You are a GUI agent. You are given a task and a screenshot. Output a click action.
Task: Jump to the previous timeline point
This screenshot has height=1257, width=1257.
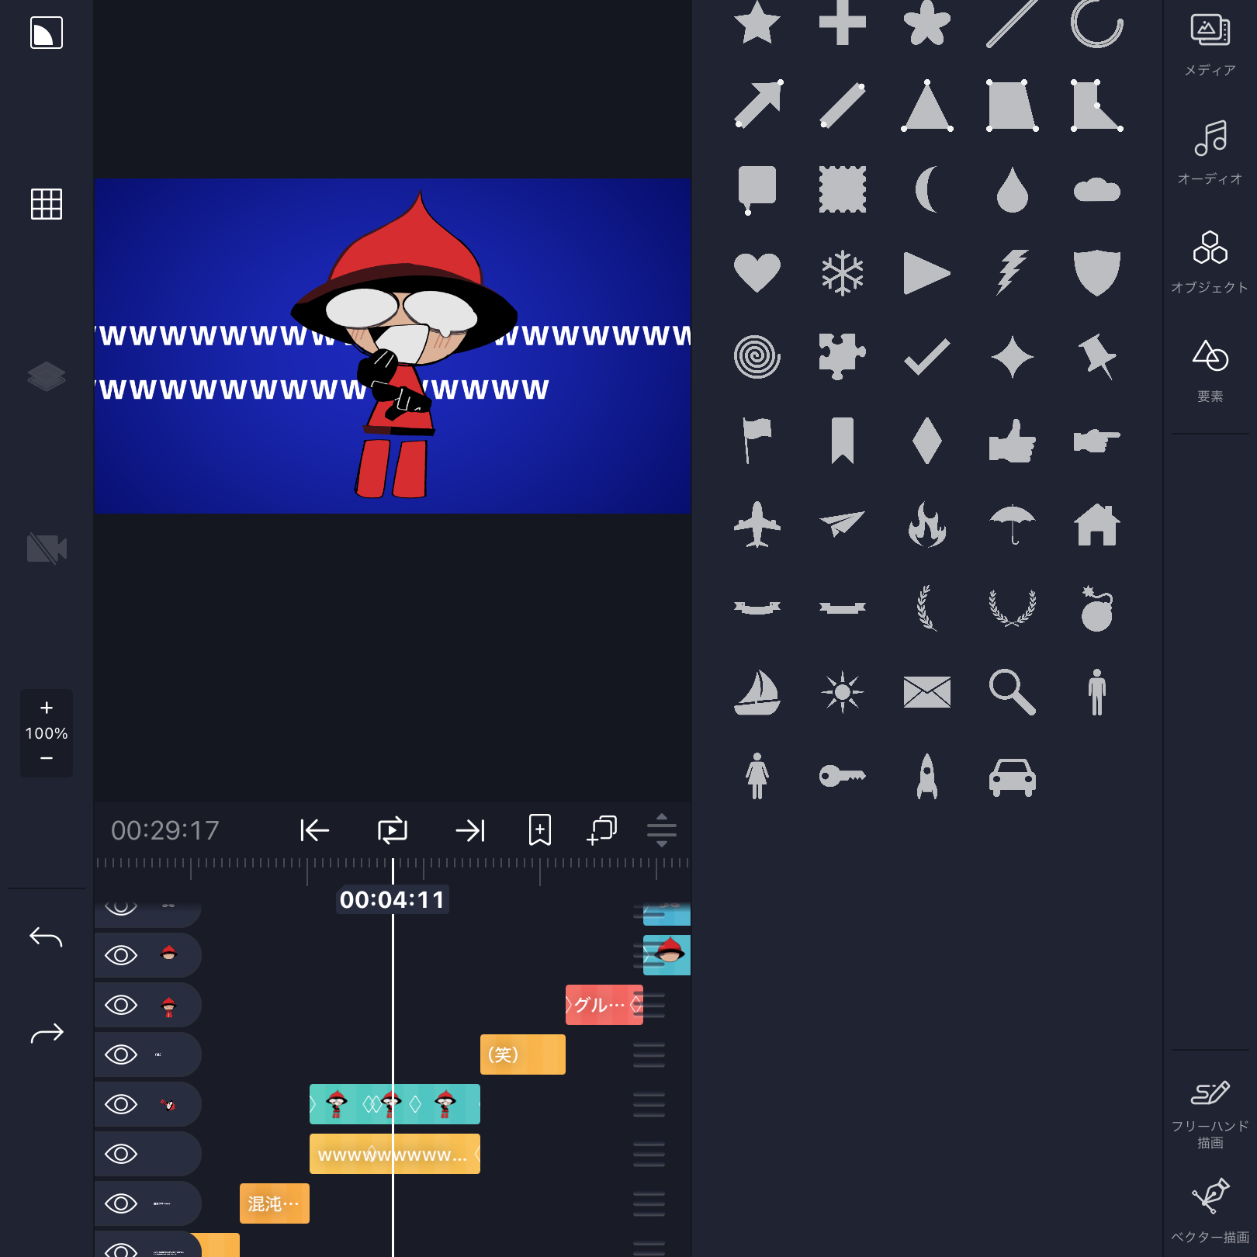pyautogui.click(x=314, y=830)
